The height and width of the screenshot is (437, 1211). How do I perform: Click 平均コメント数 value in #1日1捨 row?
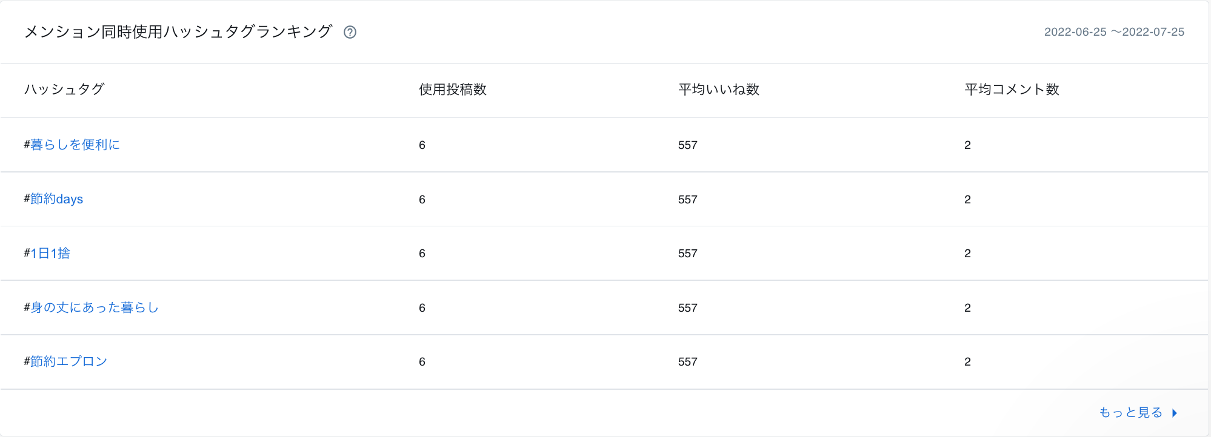click(967, 254)
